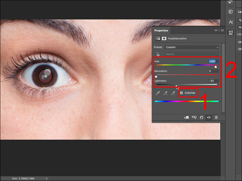Toggle the top layer's visibility eye
Viewport: 242px width, 181px height.
[x=240, y=42]
